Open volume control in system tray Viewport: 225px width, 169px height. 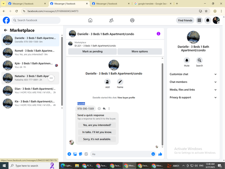point(196,166)
